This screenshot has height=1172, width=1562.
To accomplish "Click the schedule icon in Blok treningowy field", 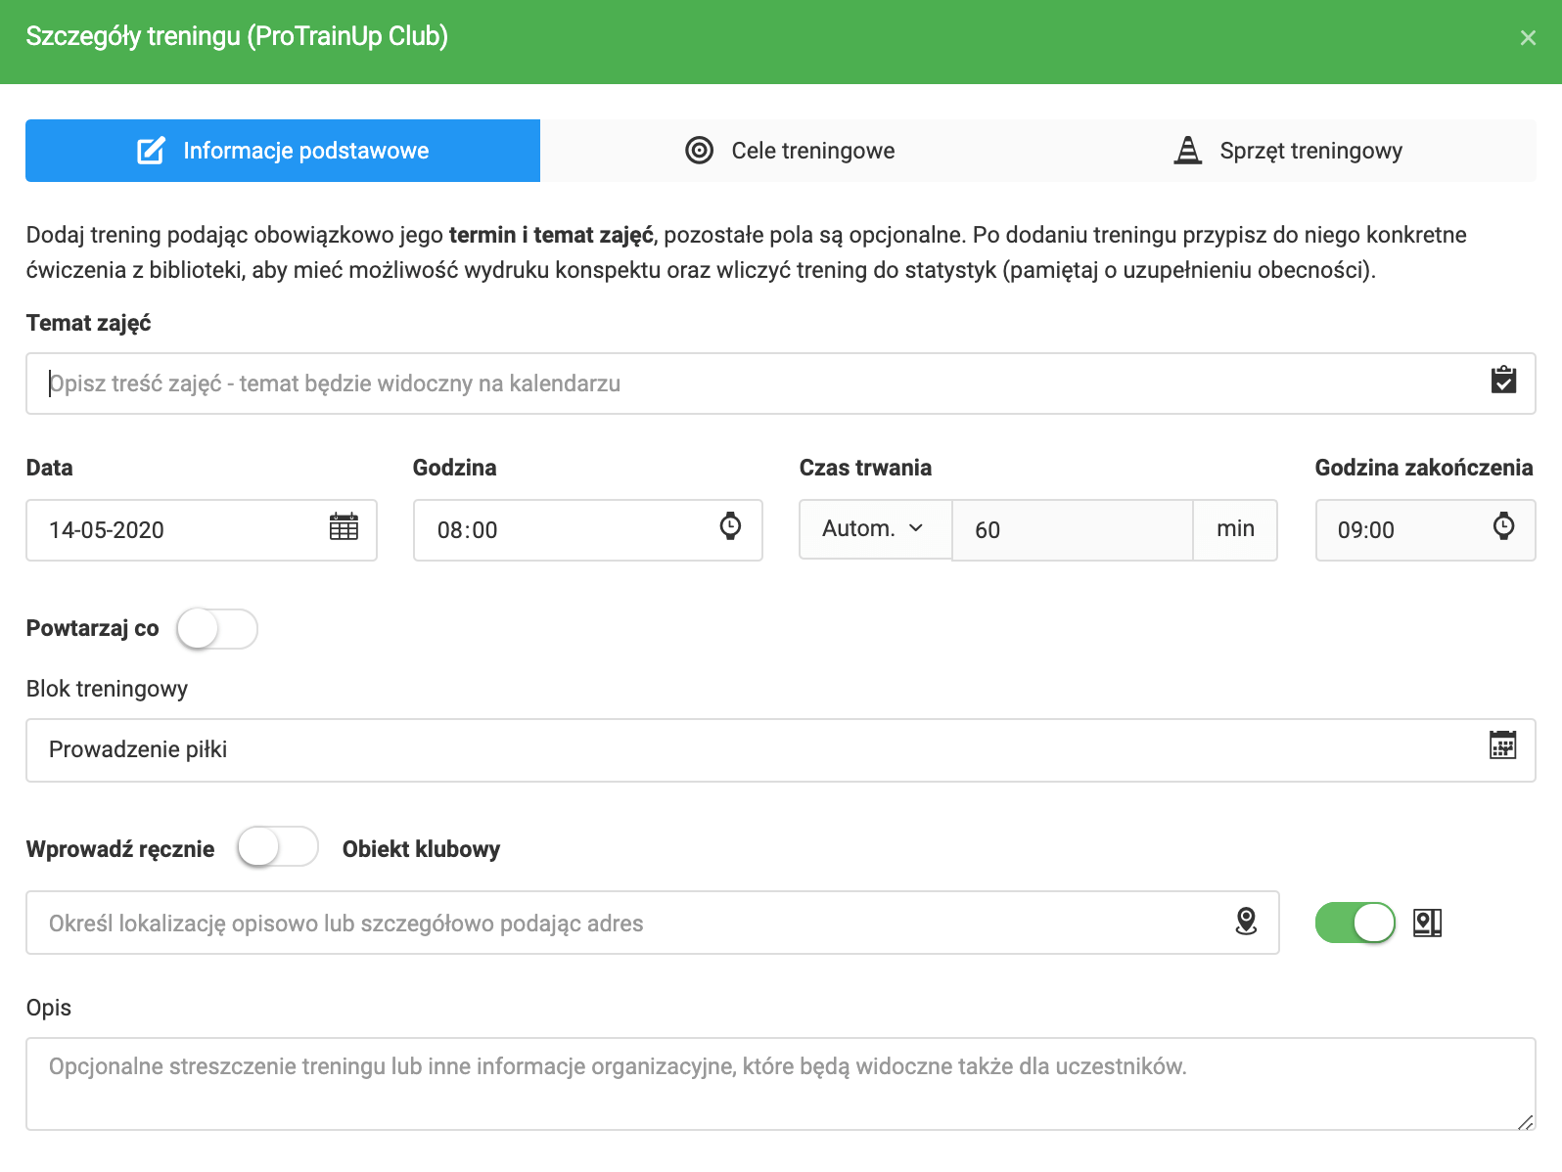I will point(1502,745).
